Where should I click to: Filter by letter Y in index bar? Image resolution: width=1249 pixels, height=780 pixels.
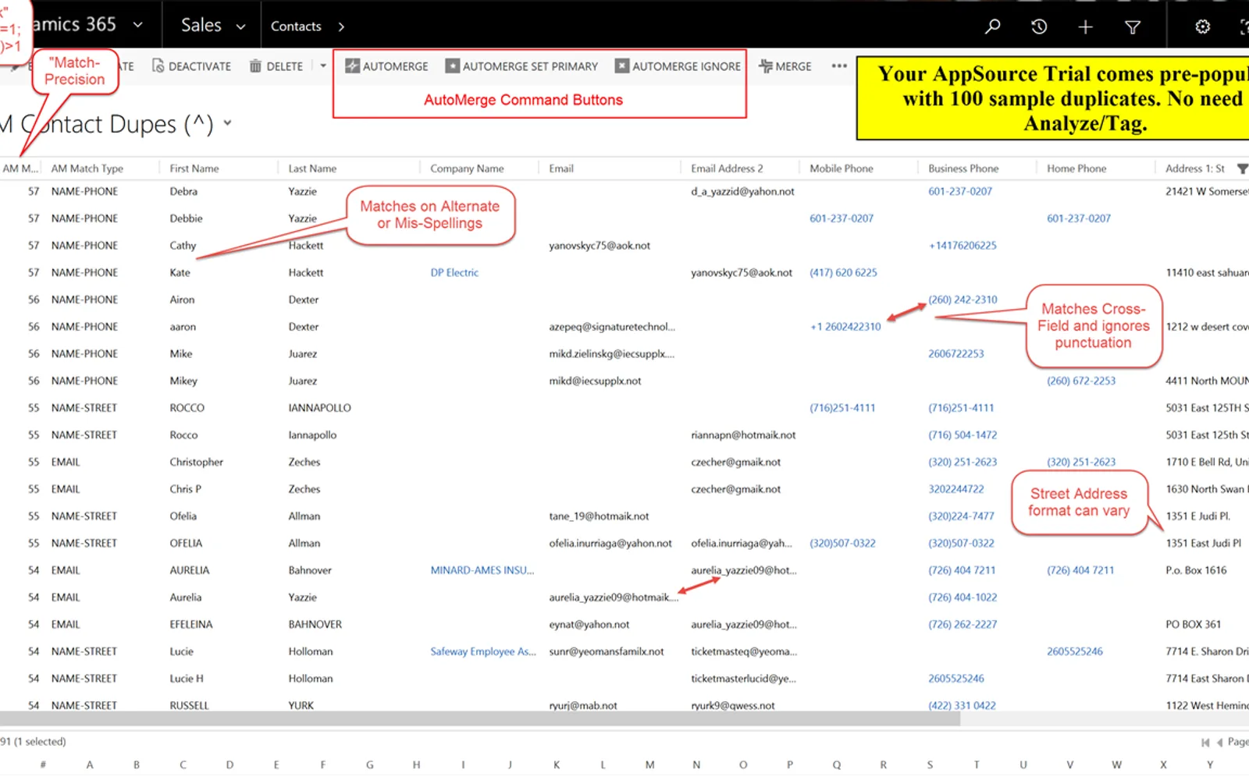[1210, 765]
